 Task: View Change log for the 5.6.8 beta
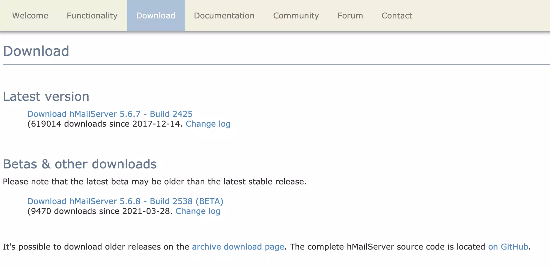tap(198, 211)
